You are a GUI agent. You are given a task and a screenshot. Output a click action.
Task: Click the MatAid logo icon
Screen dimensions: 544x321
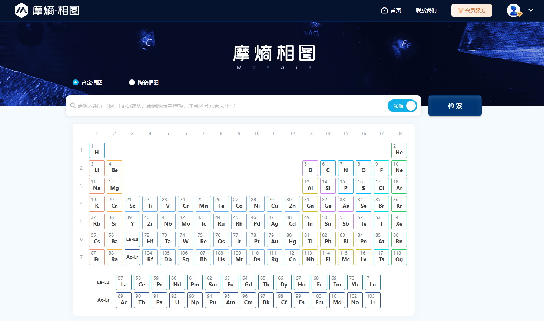click(21, 10)
